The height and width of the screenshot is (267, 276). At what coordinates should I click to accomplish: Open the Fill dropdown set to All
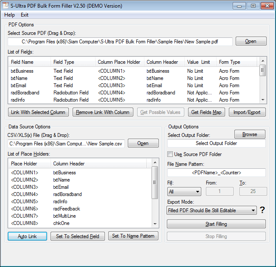point(184,192)
